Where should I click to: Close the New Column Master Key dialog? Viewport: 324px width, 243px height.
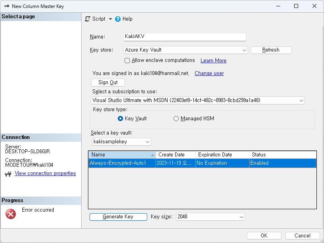[314, 6]
